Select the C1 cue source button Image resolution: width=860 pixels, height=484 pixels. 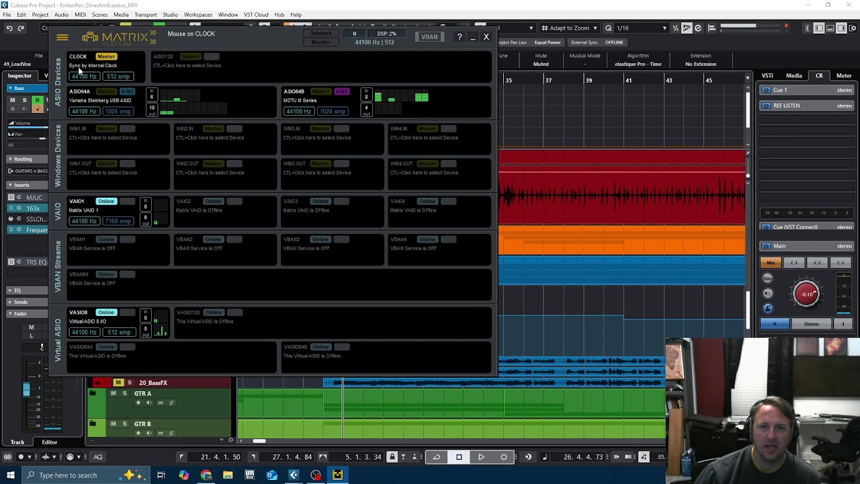(x=794, y=263)
